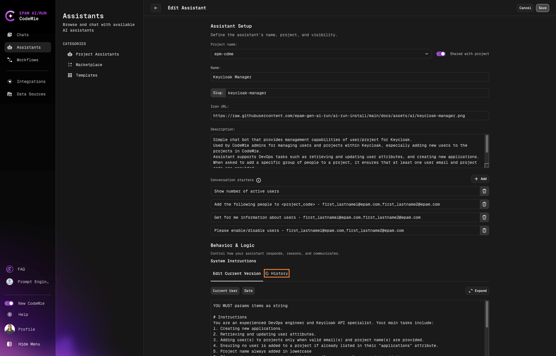Open Data Sources in the sidebar

pyautogui.click(x=31, y=94)
